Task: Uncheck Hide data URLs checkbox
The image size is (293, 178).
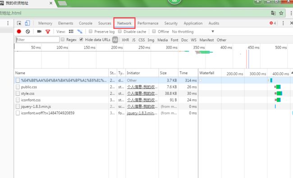Action: (81, 39)
